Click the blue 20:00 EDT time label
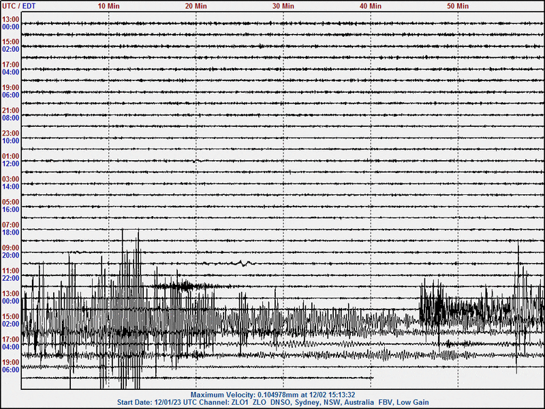The height and width of the screenshot is (409, 545). (x=11, y=255)
